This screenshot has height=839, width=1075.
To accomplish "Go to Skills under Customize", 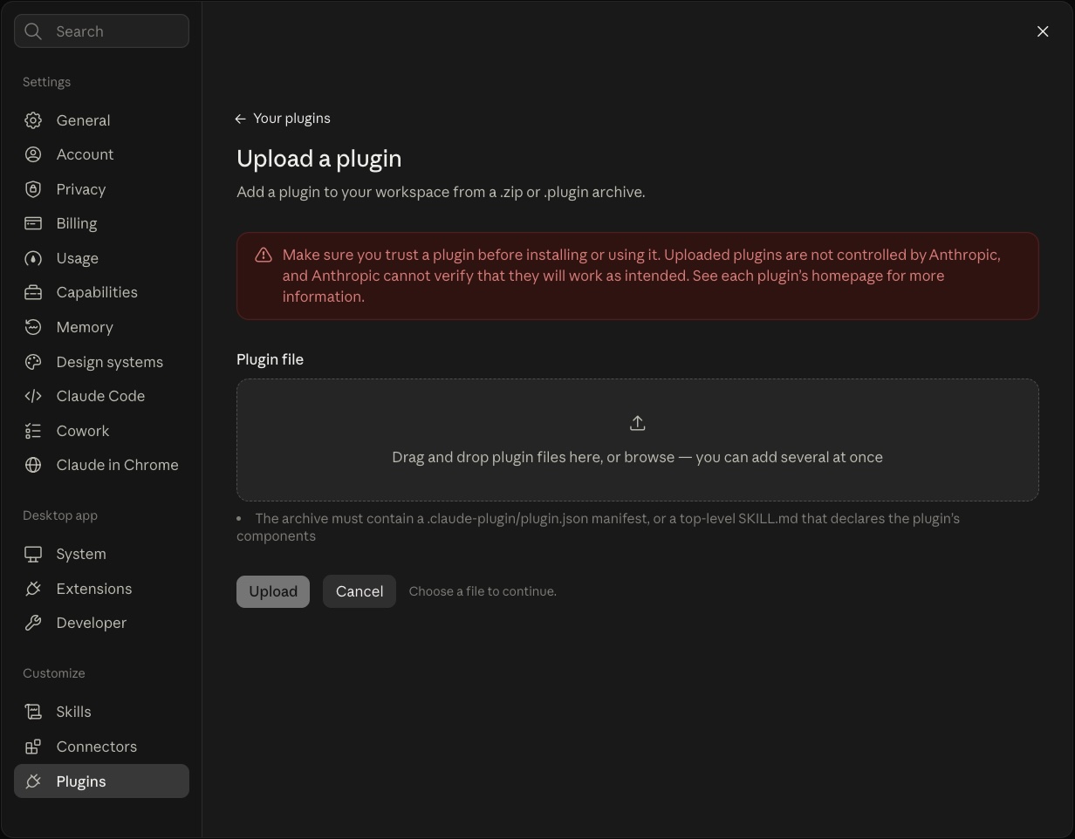I will tap(101, 712).
